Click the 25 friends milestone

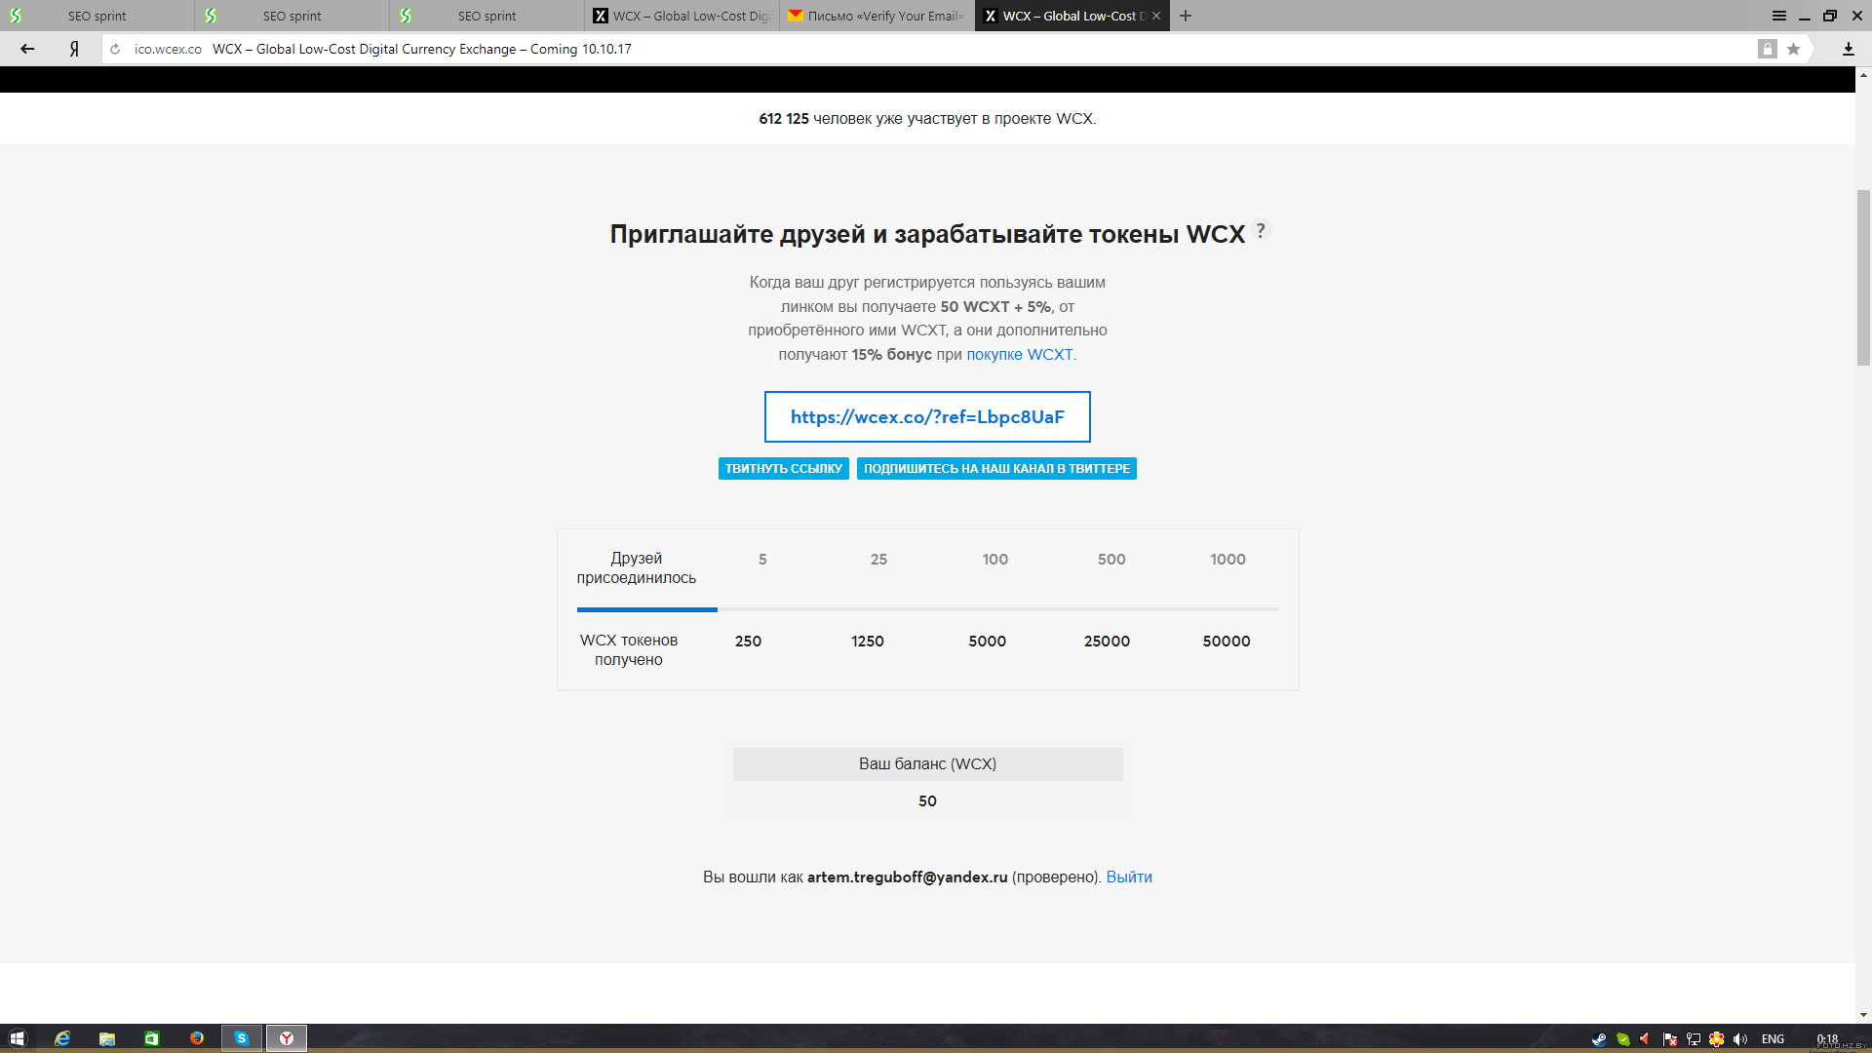tap(878, 559)
